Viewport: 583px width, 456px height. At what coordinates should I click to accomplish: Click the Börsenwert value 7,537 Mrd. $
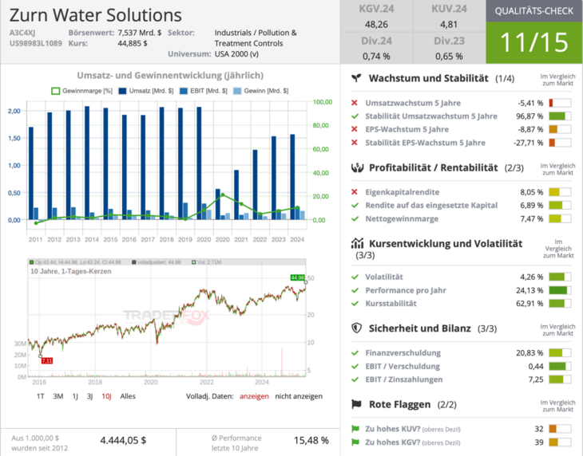(x=140, y=33)
